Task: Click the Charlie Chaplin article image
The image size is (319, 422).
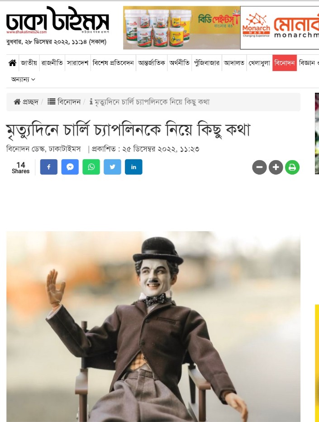Action: (x=153, y=327)
